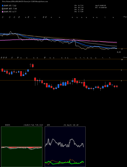
Task: Click the price axis label 10
Action: (122, 60)
